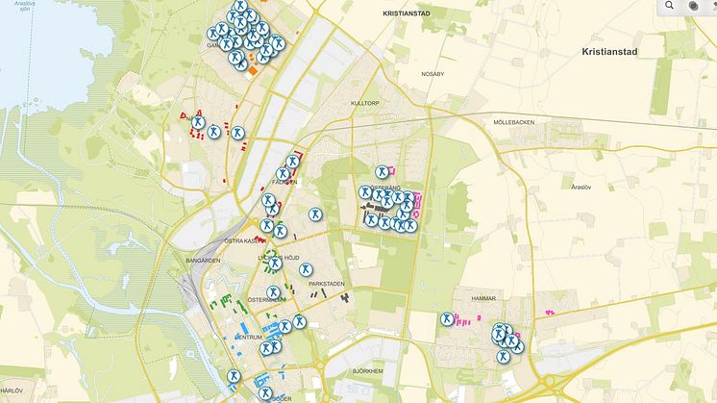The image size is (717, 403).
Task: Click the marker just north of Österäng
Action: tap(382, 171)
